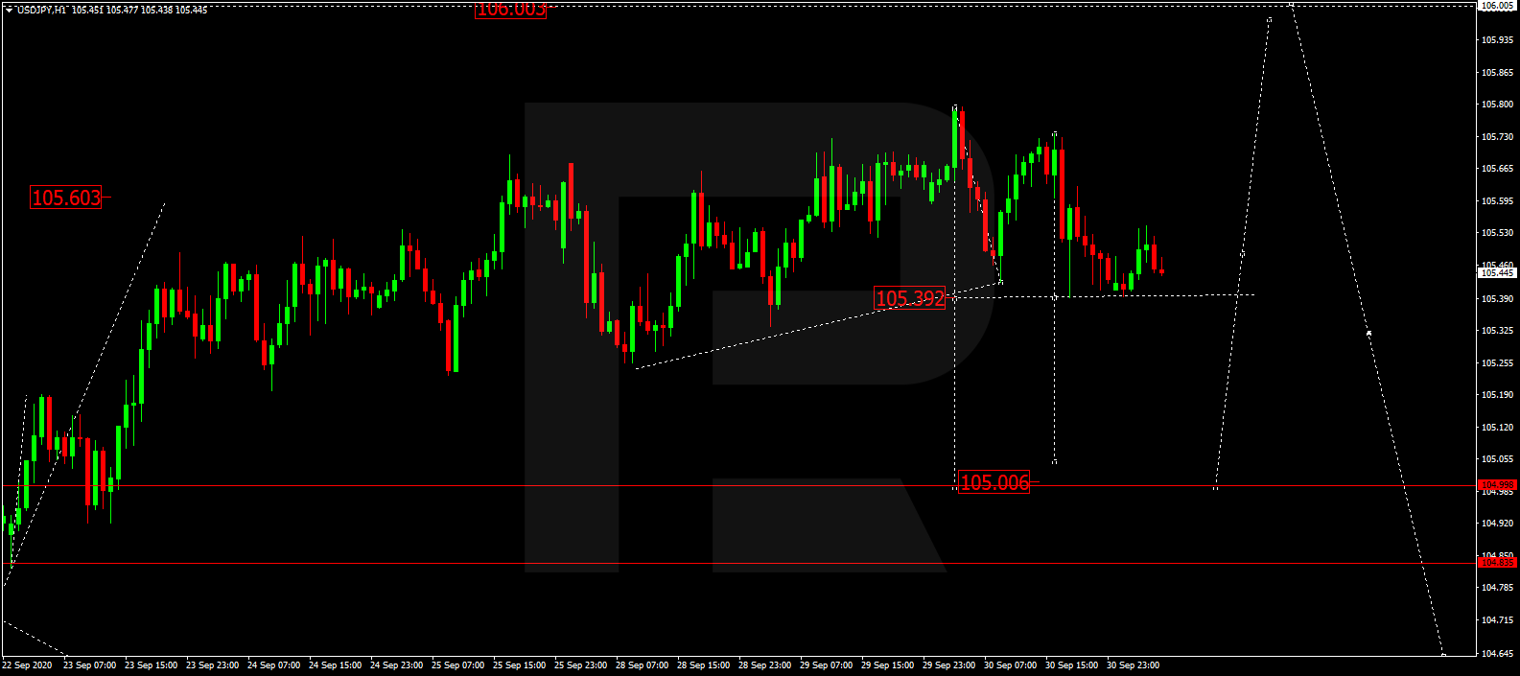This screenshot has width=1520, height=676.
Task: Click the 104.715 price axis value
Action: tap(1497, 620)
